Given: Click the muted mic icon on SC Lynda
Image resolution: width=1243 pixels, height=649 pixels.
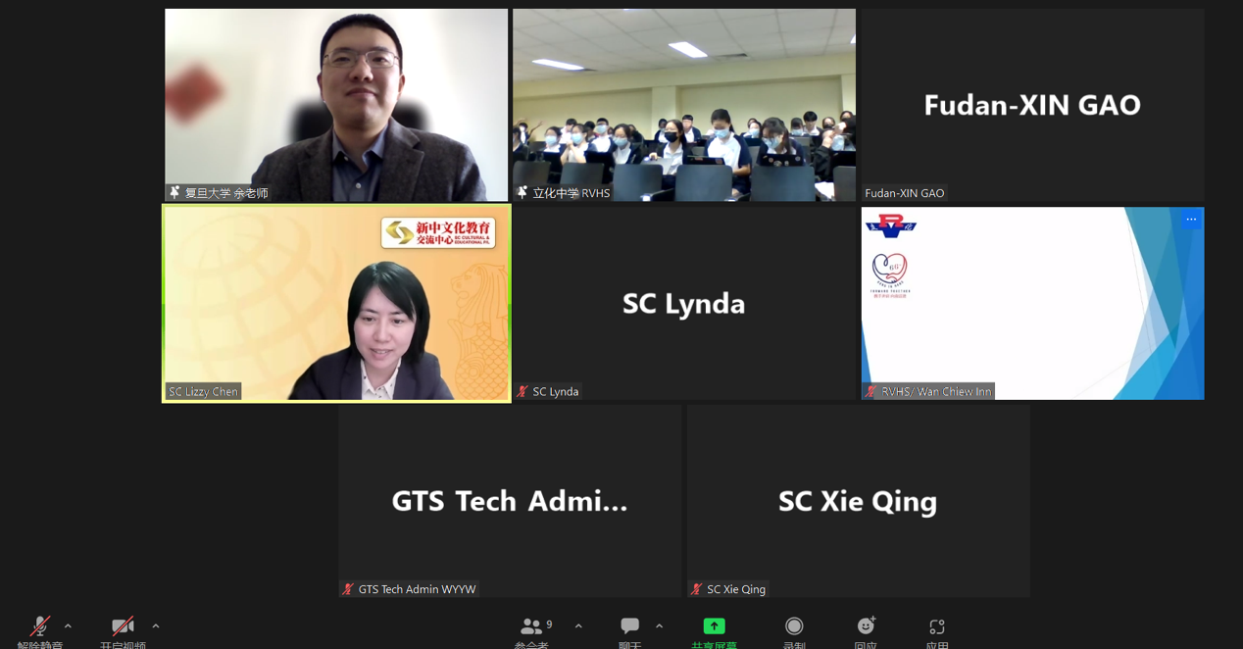Looking at the screenshot, I should click(x=522, y=391).
